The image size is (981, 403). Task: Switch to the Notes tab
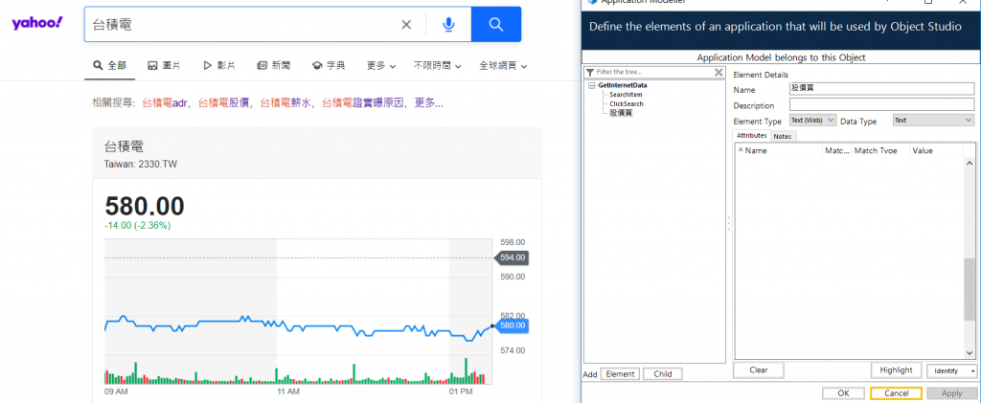pyautogui.click(x=782, y=136)
